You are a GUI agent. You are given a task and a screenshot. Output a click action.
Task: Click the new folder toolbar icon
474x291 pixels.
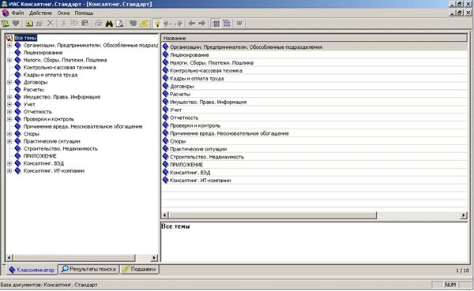[x=29, y=23]
